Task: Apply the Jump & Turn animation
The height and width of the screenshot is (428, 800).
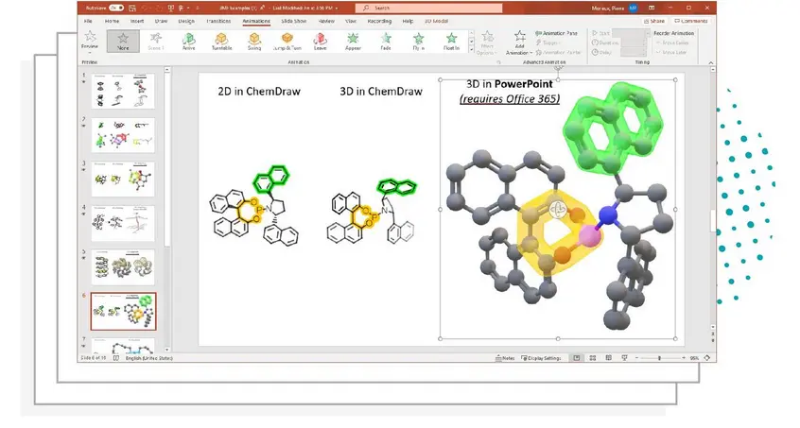Action: (x=288, y=41)
